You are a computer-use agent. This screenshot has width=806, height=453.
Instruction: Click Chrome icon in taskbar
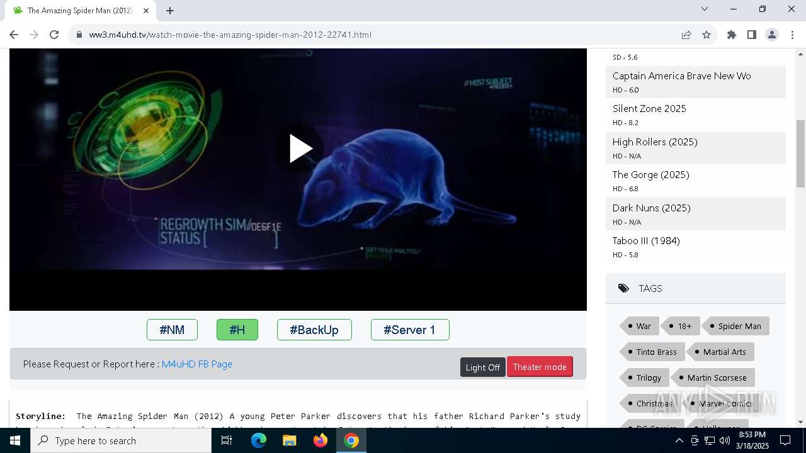351,440
